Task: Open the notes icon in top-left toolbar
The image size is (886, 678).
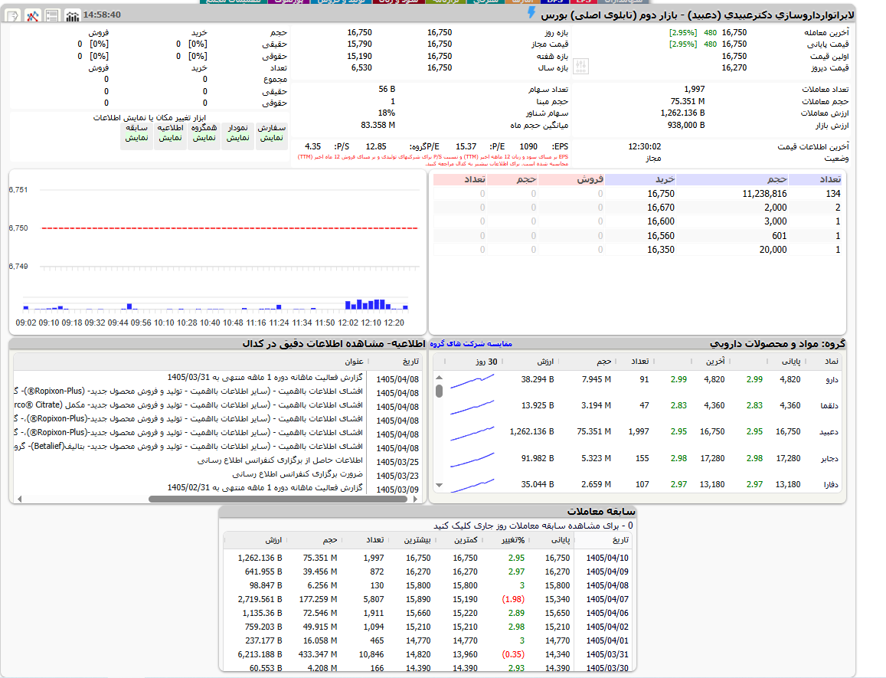Action: (x=14, y=16)
